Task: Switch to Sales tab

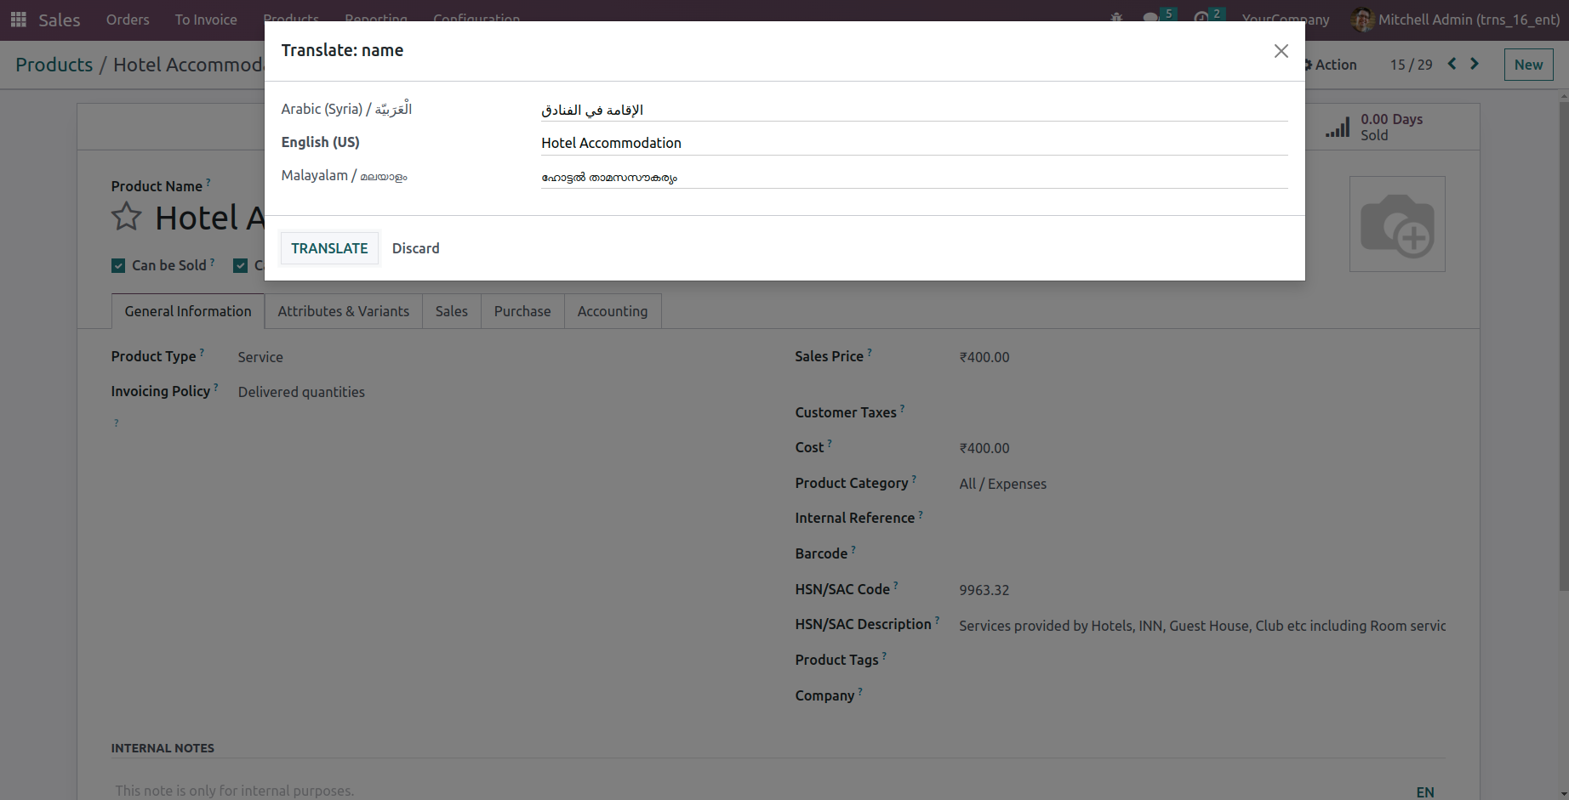Action: coord(452,311)
